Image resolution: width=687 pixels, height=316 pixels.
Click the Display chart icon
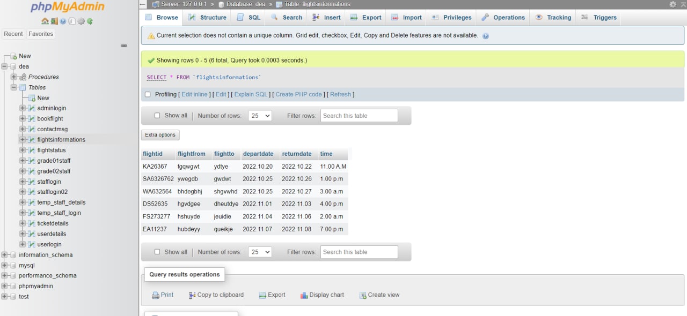[x=304, y=295]
